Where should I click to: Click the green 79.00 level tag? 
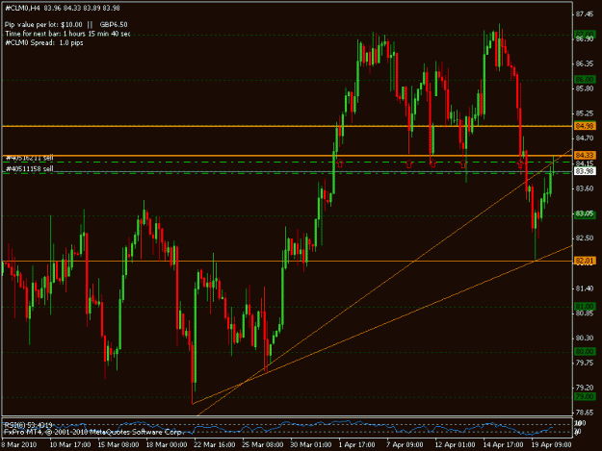(x=585, y=396)
